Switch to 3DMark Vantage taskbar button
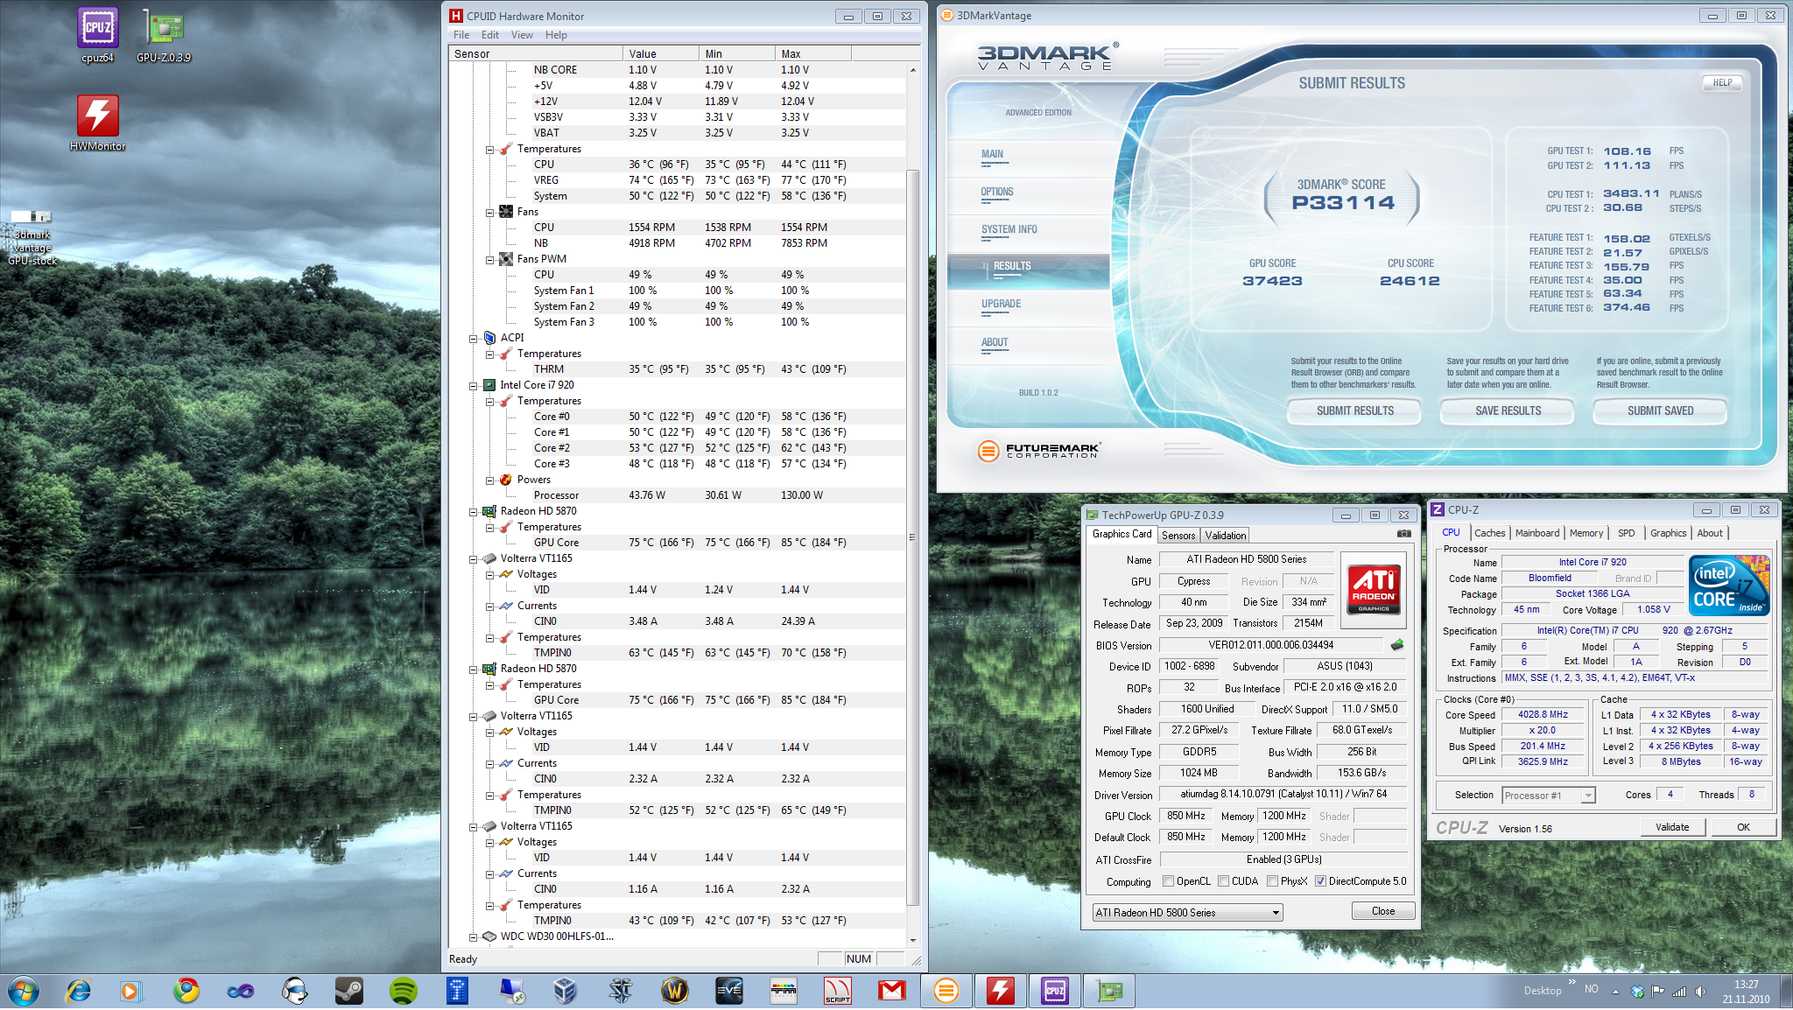 pos(946,991)
